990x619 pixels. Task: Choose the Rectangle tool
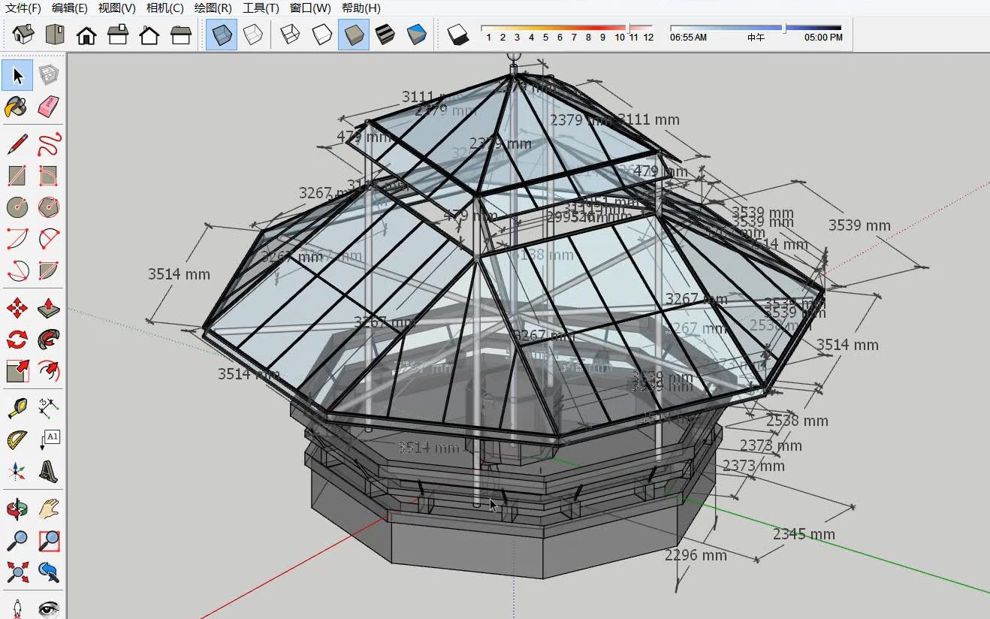click(17, 175)
